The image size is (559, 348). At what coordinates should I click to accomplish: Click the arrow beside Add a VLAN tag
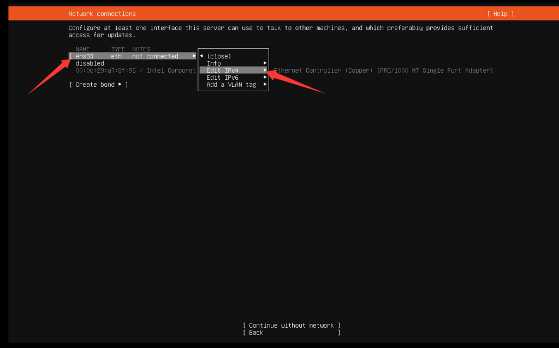pos(265,85)
